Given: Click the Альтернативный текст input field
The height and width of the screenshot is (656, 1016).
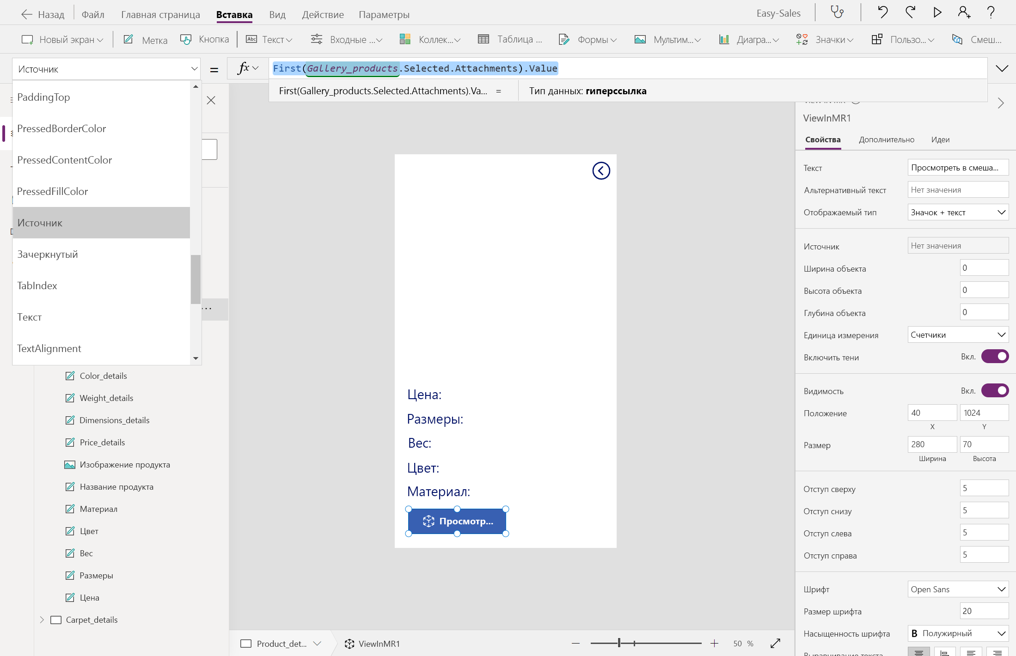Looking at the screenshot, I should click(x=957, y=190).
